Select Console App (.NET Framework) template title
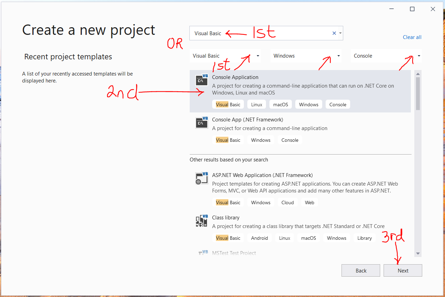The image size is (445, 297). (248, 120)
